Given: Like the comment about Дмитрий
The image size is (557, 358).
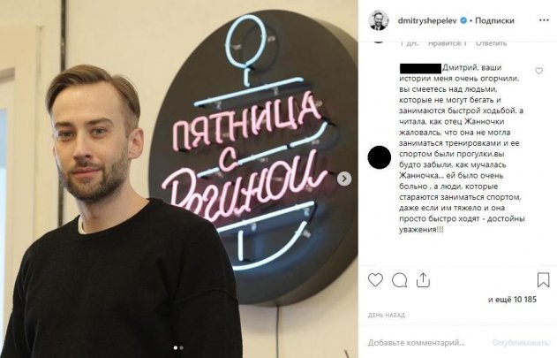Looking at the screenshot, I should (x=538, y=71).
